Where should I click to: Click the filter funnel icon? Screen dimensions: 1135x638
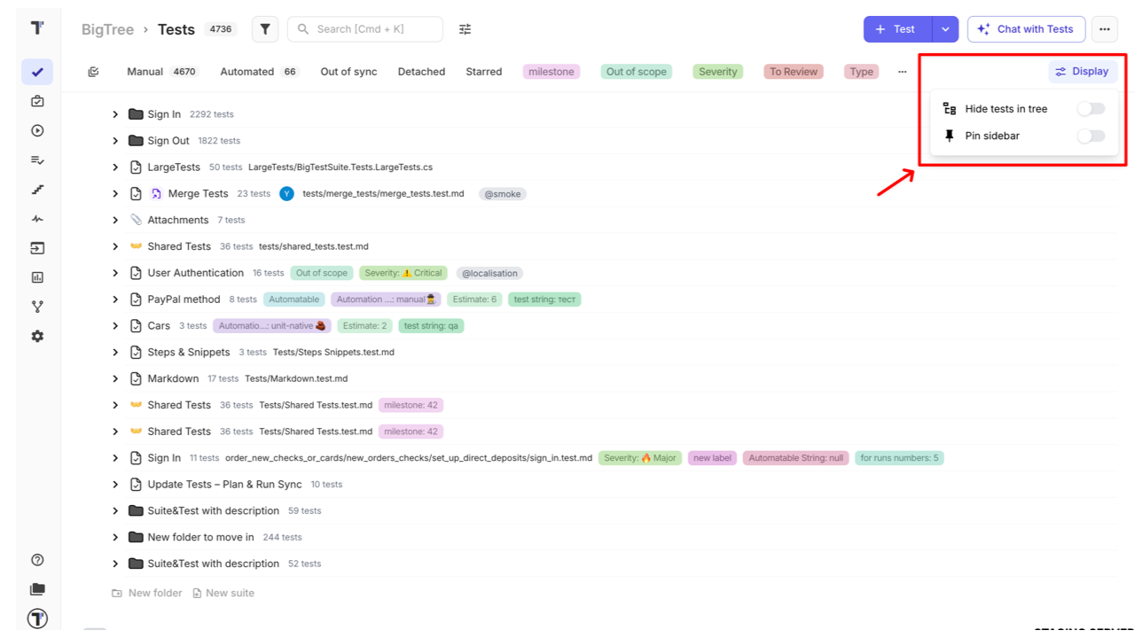tap(265, 29)
